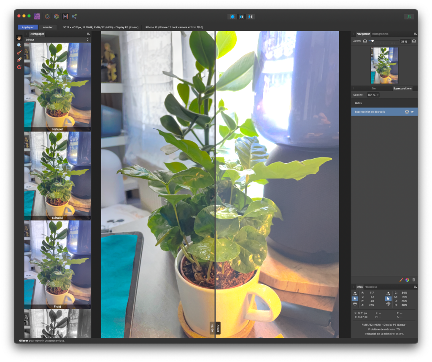Toggle the left RGB target sampler
432x362 pixels.
(355, 304)
